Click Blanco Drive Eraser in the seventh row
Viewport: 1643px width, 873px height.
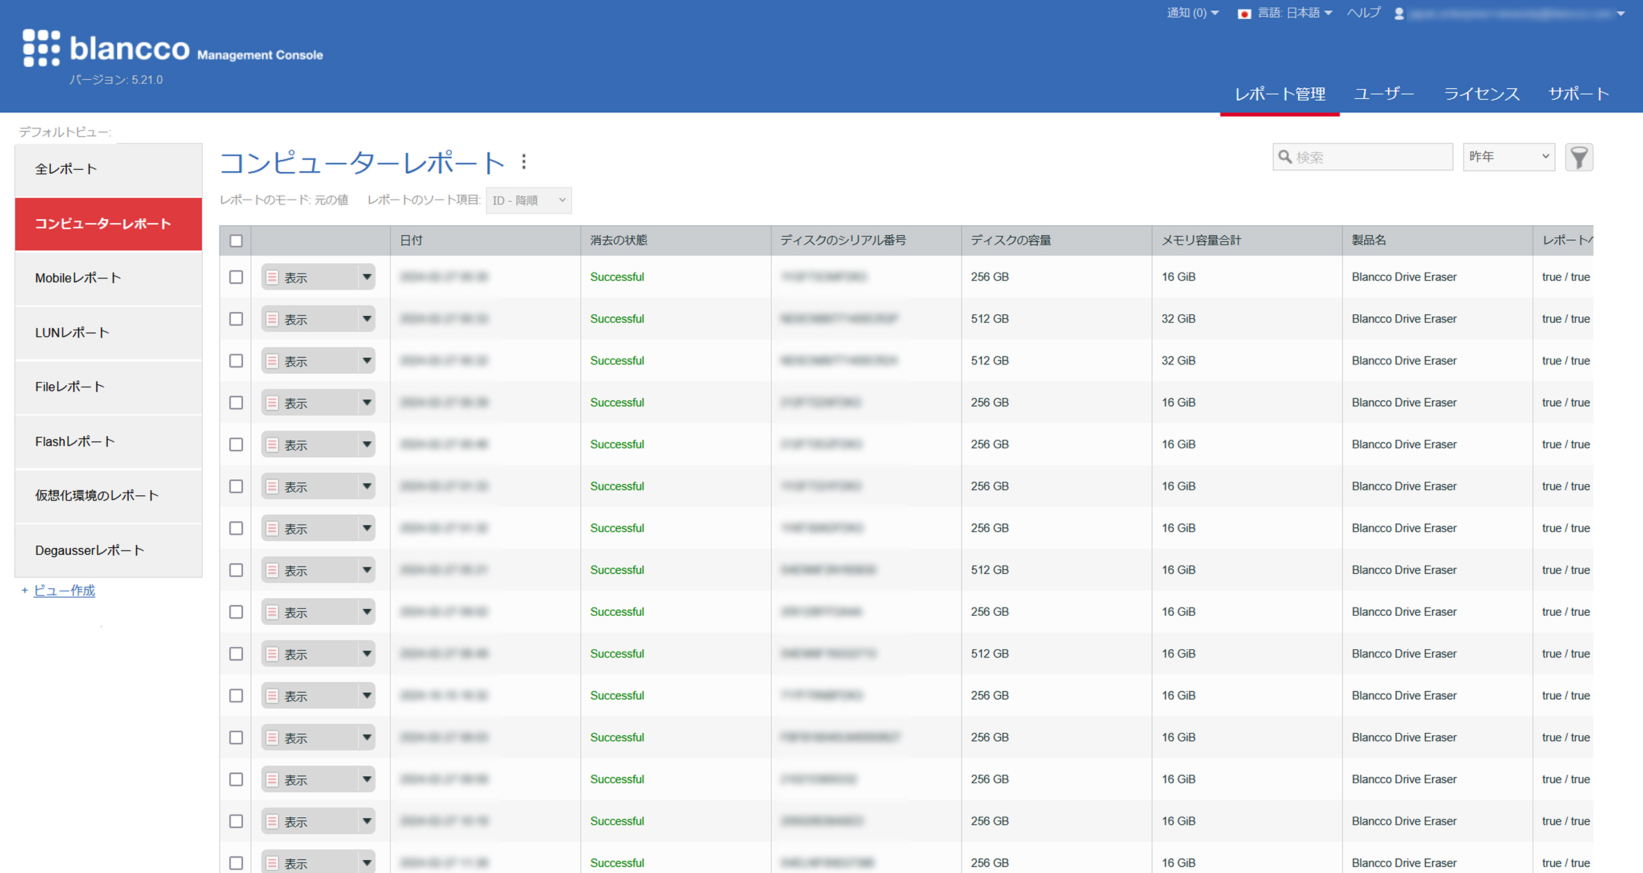(1404, 528)
